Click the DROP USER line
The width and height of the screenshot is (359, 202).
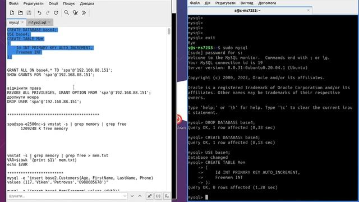tap(44, 102)
